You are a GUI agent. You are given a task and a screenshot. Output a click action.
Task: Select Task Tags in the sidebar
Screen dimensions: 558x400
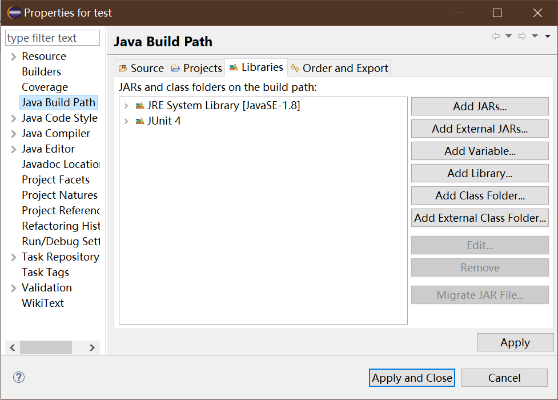pyautogui.click(x=45, y=273)
